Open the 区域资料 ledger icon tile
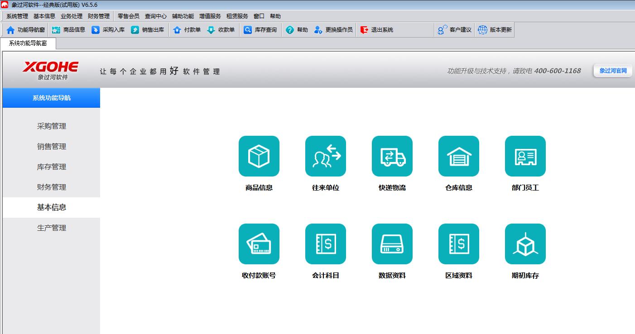 459,244
